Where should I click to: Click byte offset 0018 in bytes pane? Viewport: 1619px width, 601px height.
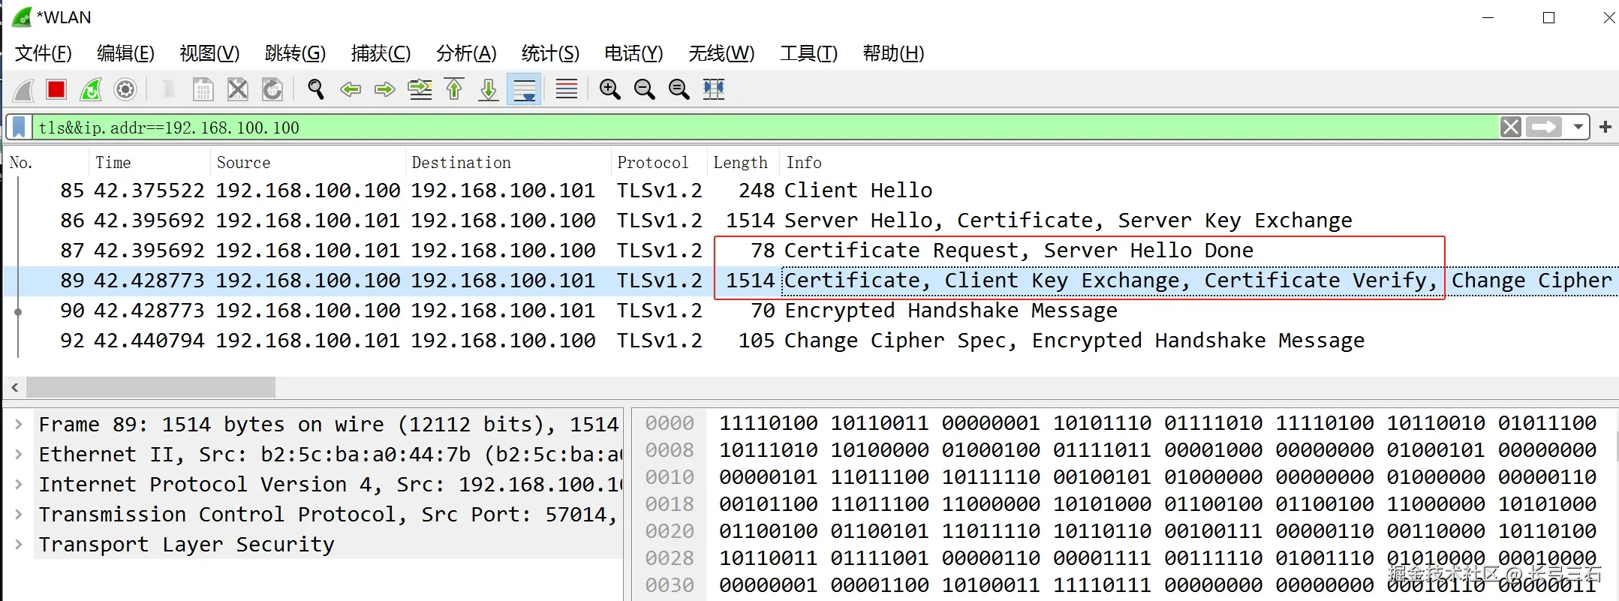[670, 504]
